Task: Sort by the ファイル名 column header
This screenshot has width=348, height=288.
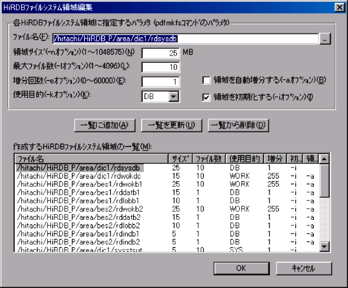Action: (92, 159)
